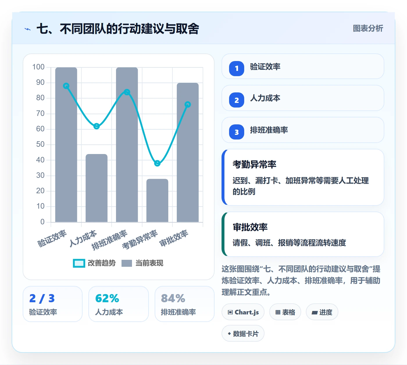407x365 pixels.
Task: Click the summary paragraph starting with 这张图围绕
Action: click(301, 280)
